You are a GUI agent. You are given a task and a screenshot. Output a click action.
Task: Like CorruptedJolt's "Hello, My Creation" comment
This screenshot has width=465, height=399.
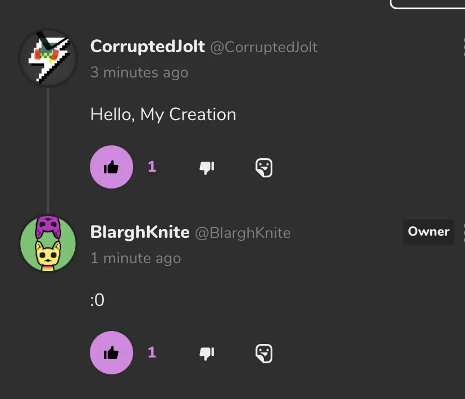click(111, 167)
